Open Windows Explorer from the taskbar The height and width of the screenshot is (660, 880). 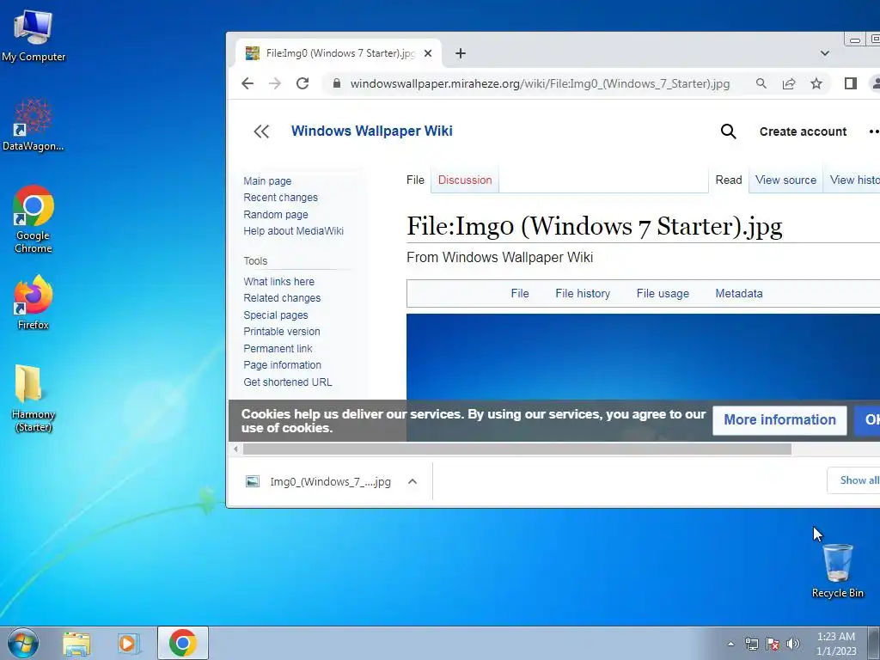(76, 643)
